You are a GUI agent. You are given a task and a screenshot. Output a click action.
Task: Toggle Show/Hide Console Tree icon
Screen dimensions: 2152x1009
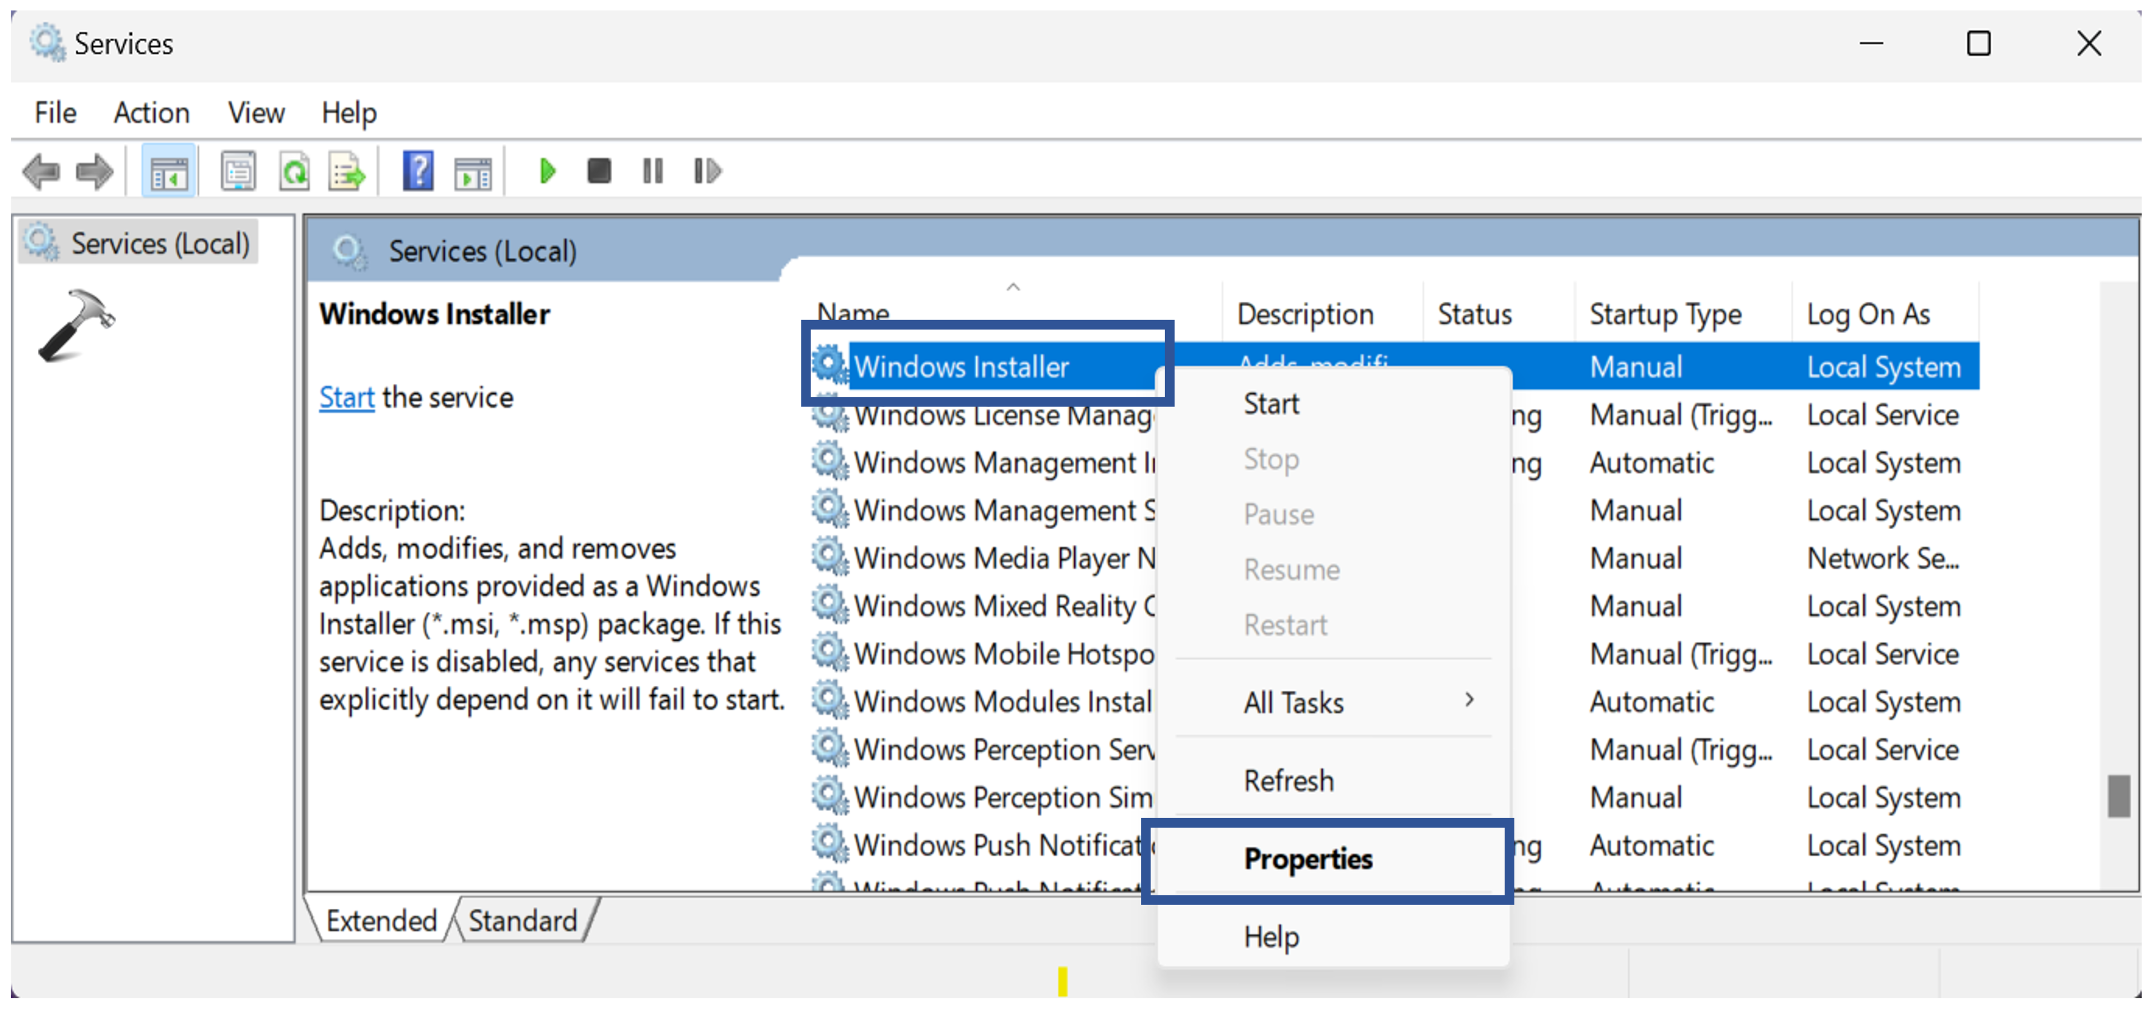(x=169, y=172)
